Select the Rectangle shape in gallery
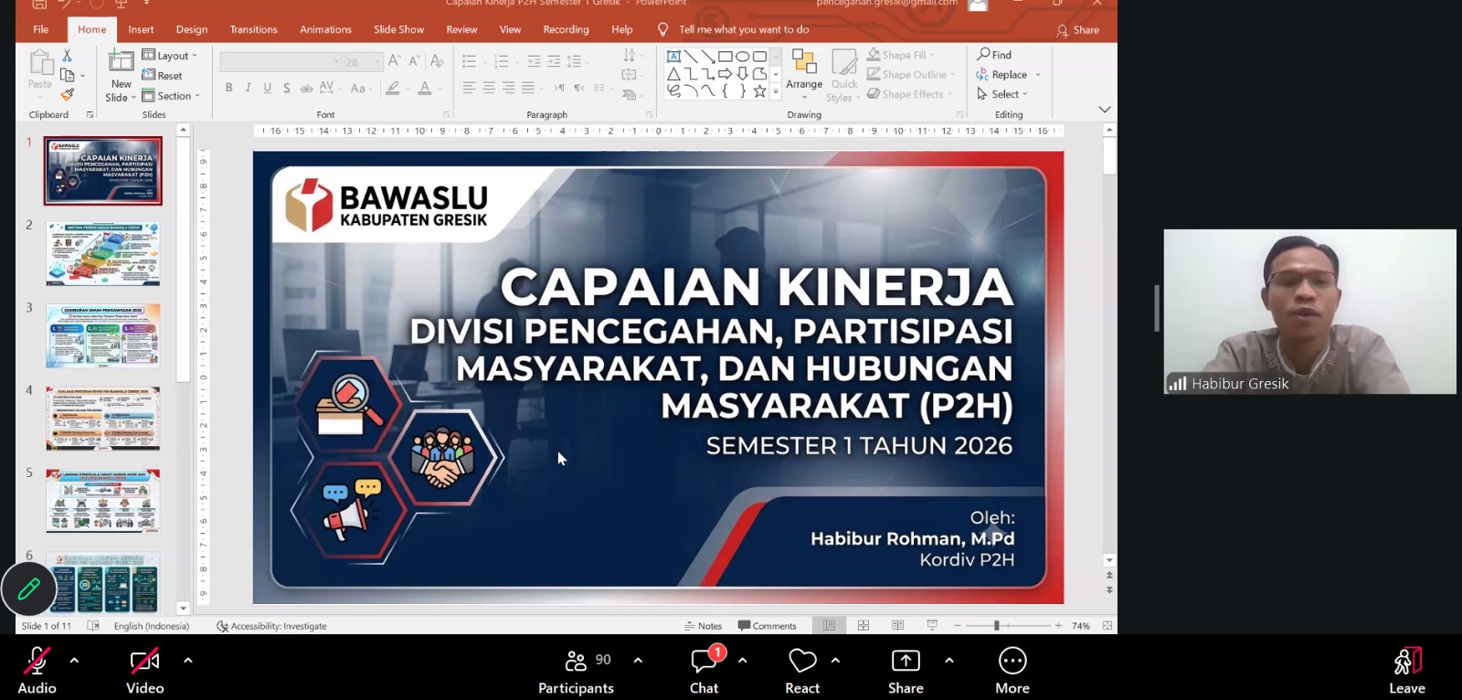1462x700 pixels. point(725,57)
